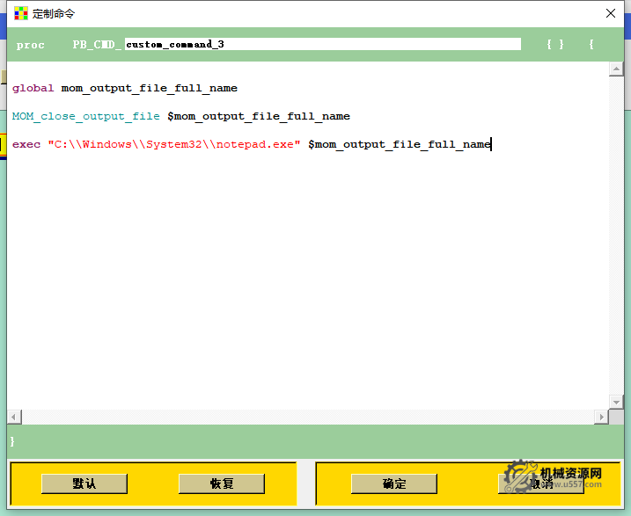Click the horizontal scrollbar right arrow
This screenshot has height=516, width=631.
tap(601, 418)
